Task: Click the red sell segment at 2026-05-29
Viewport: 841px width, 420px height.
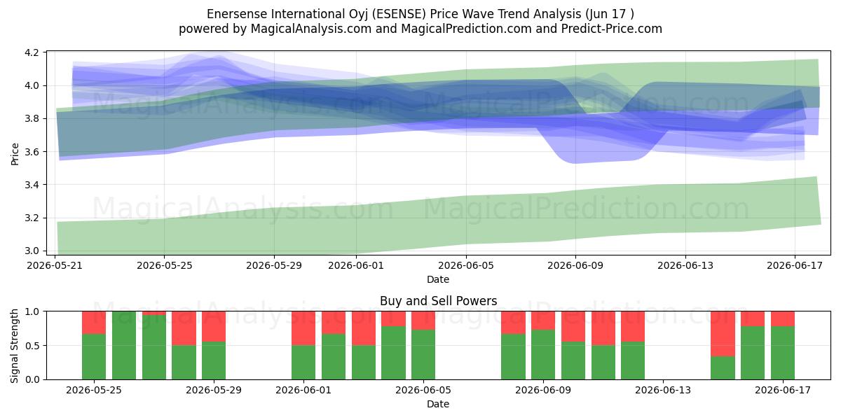Action: pos(214,326)
